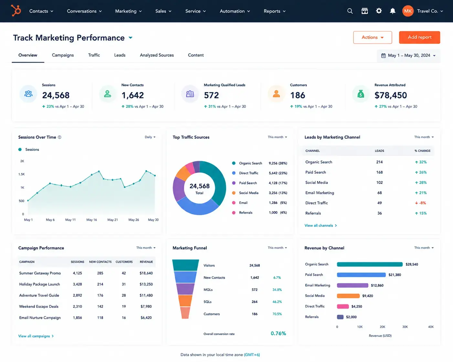
Task: Click the % CHANGE column header
Action: coord(422,151)
